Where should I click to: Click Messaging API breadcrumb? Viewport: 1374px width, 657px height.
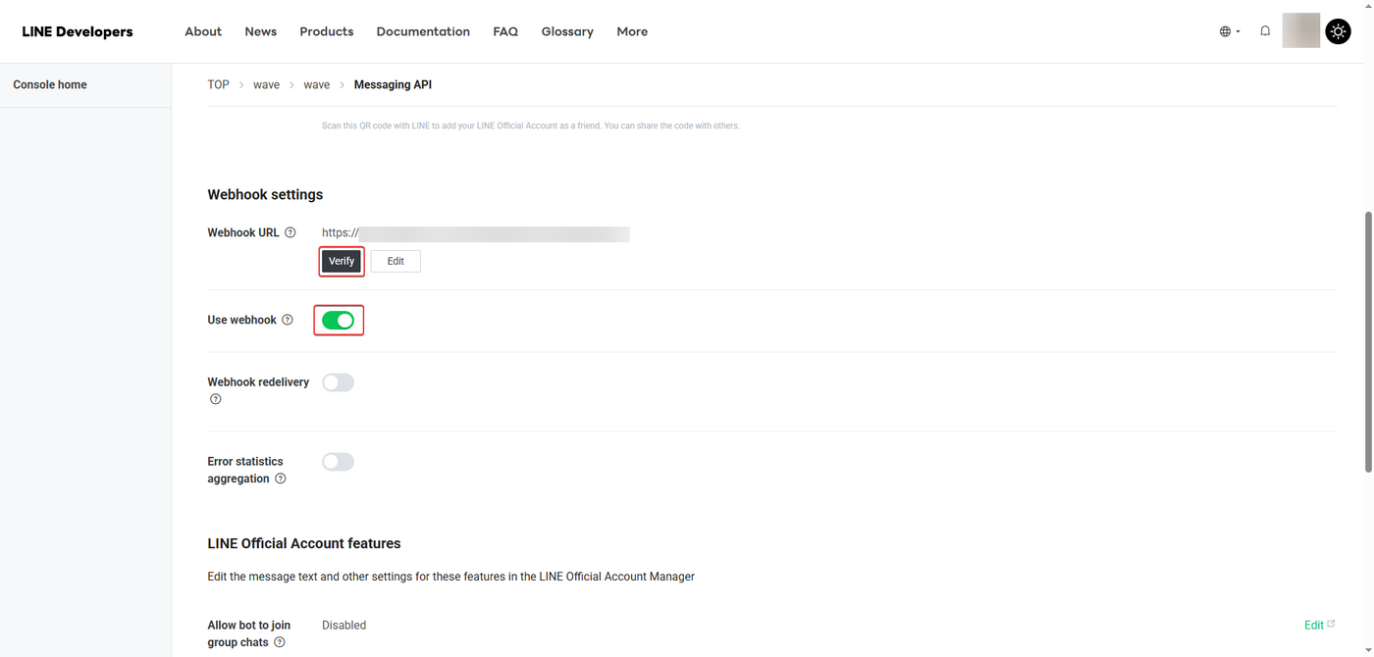click(393, 84)
